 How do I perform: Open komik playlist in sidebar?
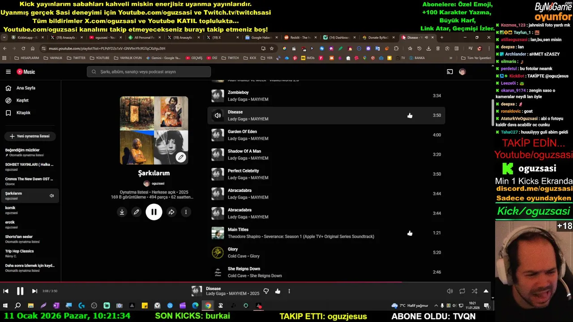(30, 210)
